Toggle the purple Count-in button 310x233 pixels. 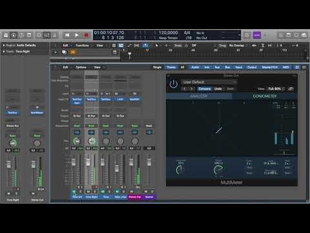coord(257,35)
